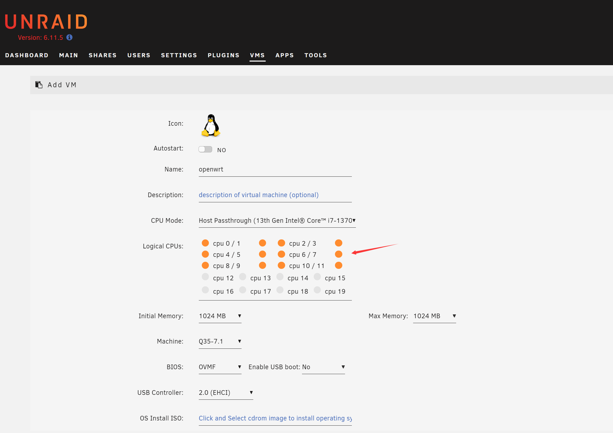Screen dimensions: 613x433
Task: Click the version info icon
Action: 69,37
